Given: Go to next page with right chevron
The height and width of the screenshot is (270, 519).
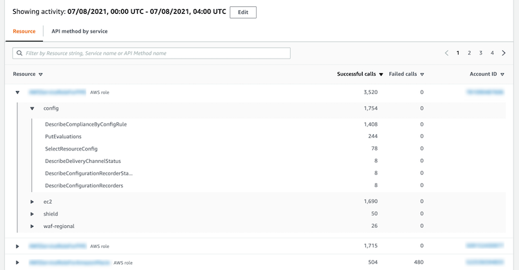Looking at the screenshot, I should click(x=504, y=53).
